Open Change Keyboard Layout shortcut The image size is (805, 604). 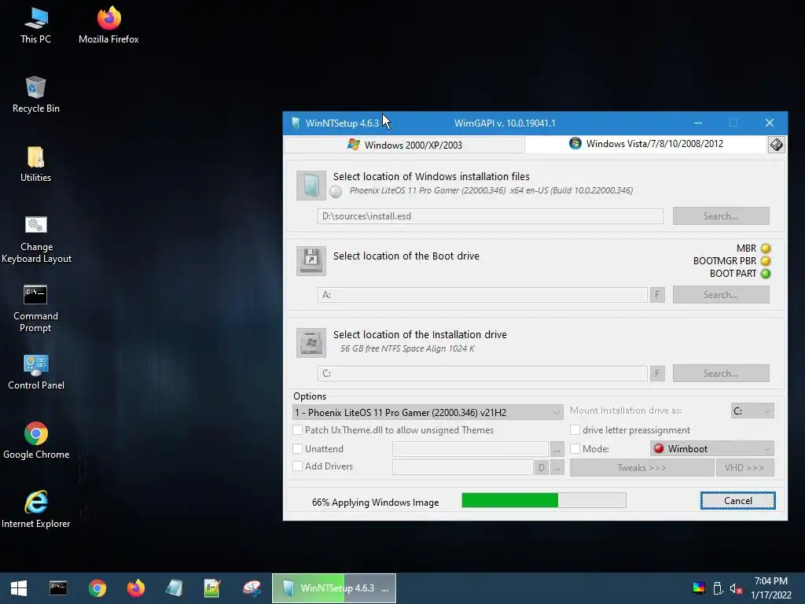click(36, 239)
